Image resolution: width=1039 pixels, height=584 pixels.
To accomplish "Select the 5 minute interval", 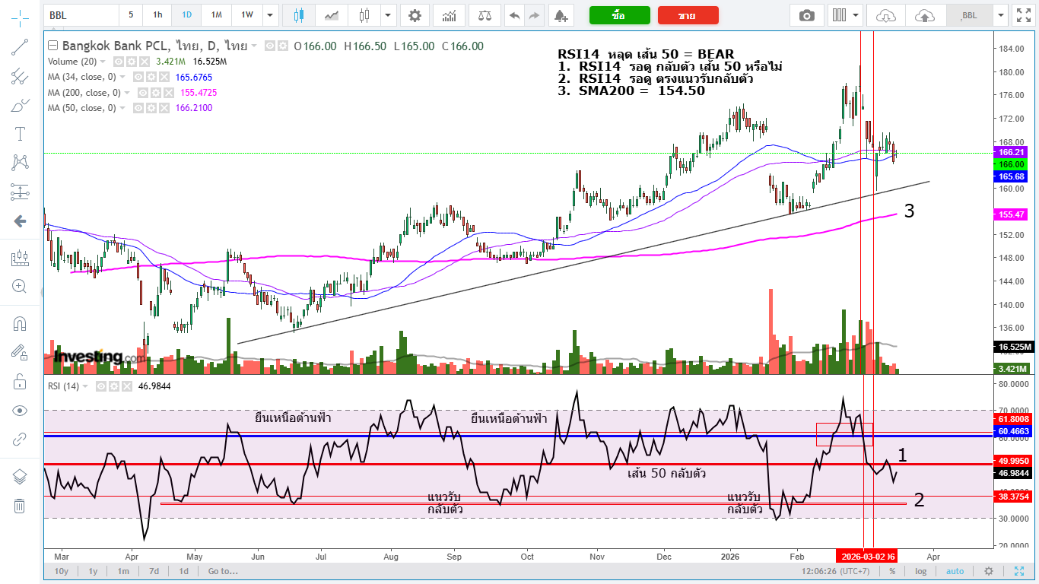I will pyautogui.click(x=131, y=14).
